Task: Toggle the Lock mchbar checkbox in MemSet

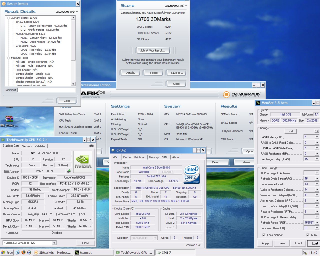Action: [264, 235]
